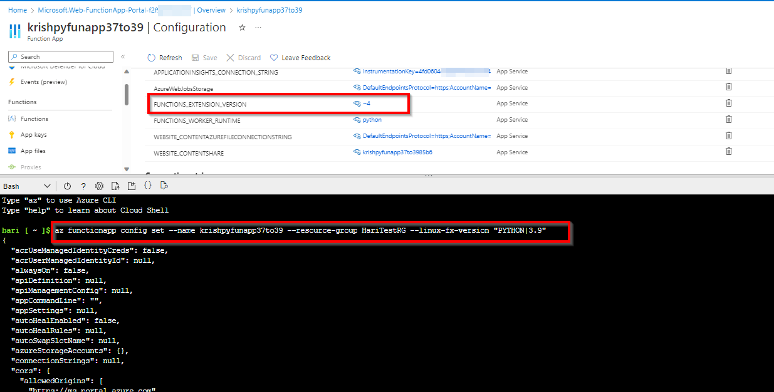Reveal the python runtime value
The width and height of the screenshot is (774, 392).
[x=367, y=120]
